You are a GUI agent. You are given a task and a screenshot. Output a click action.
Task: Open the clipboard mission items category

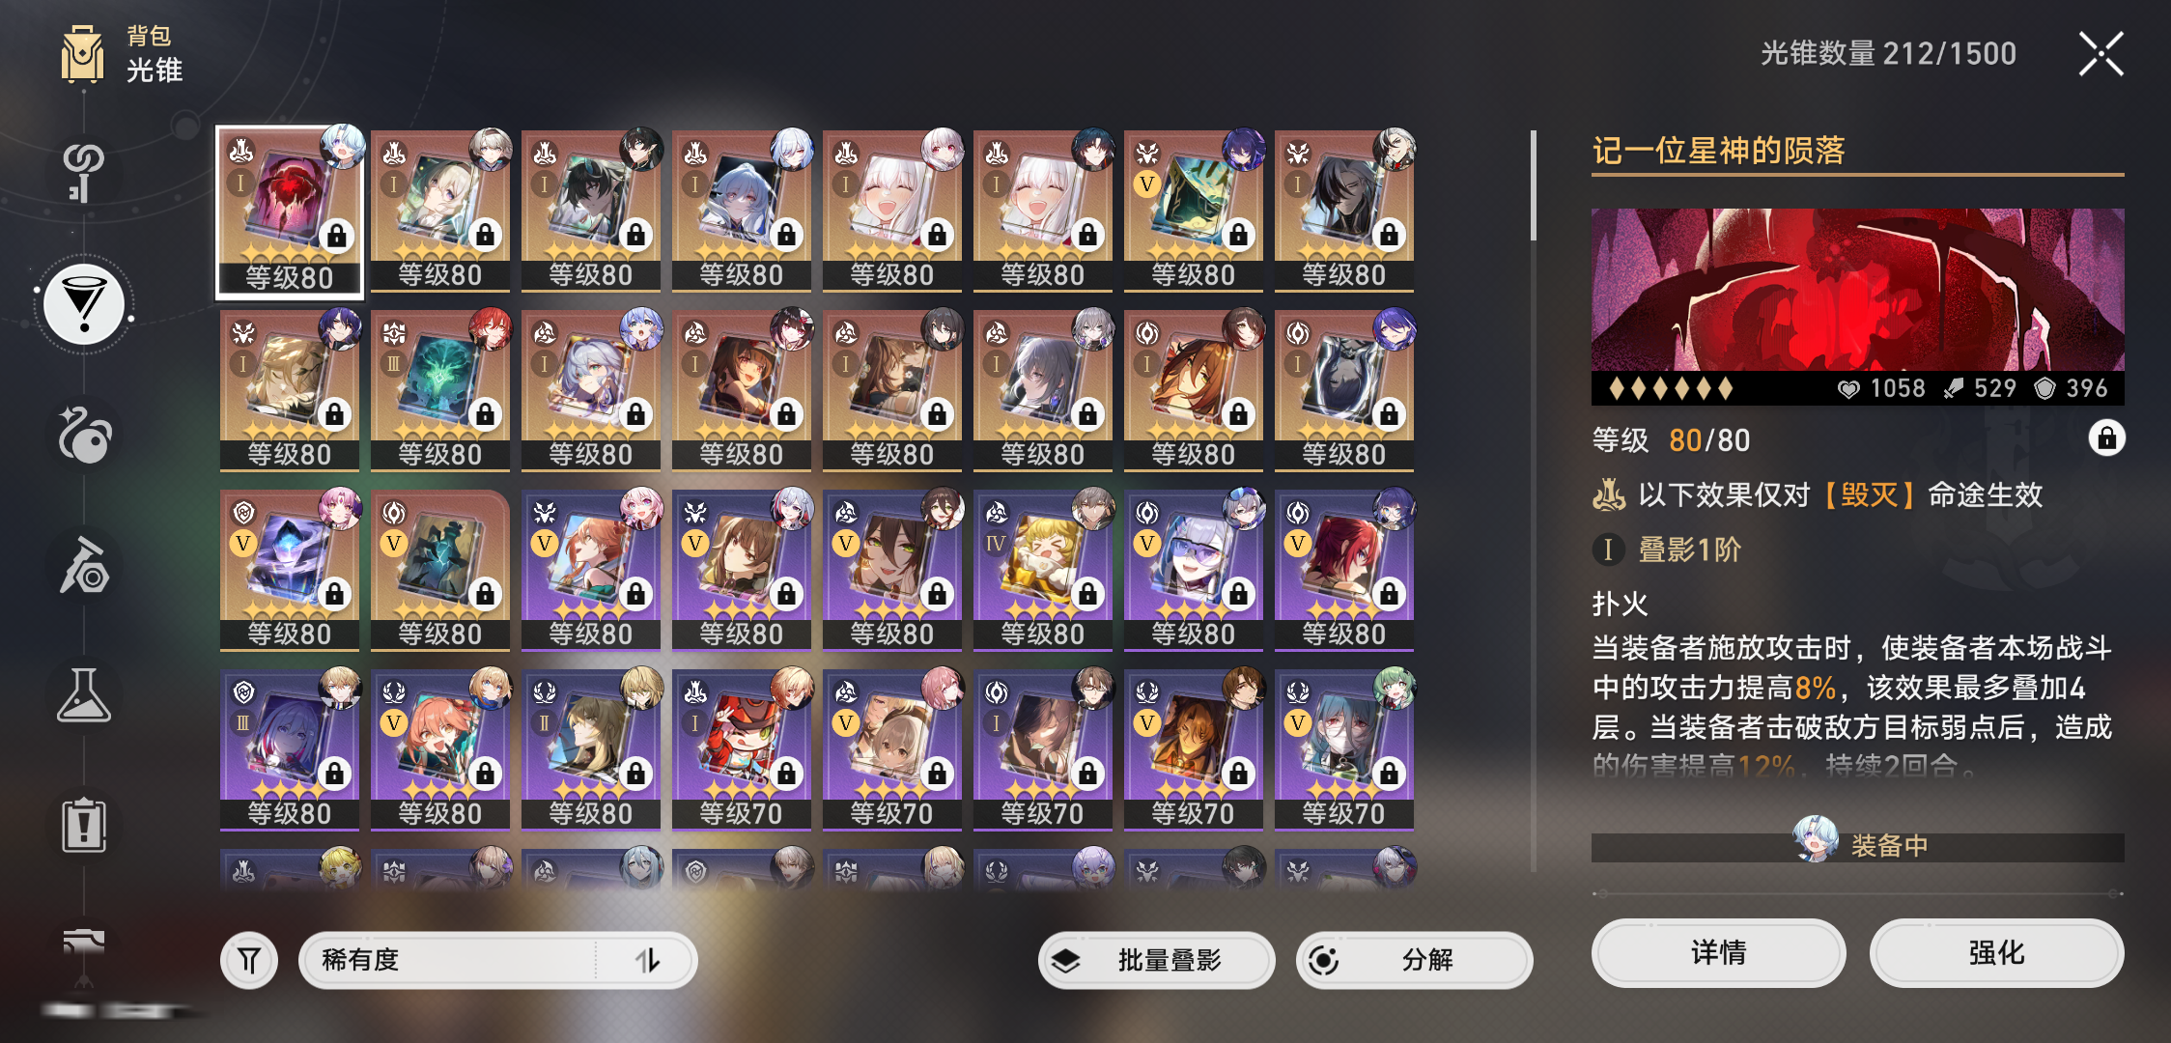(x=84, y=826)
